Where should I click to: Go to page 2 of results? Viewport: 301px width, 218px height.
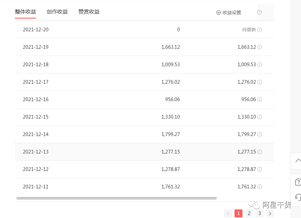click(249, 213)
